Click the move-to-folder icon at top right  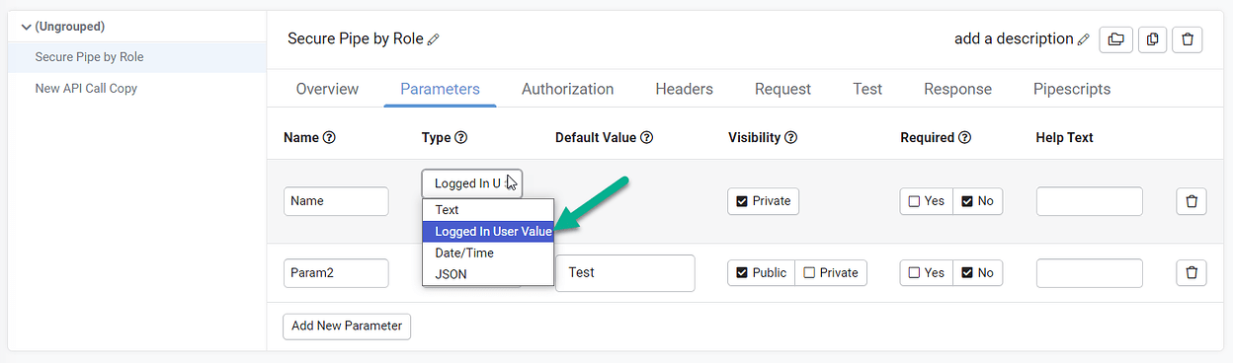click(1115, 39)
